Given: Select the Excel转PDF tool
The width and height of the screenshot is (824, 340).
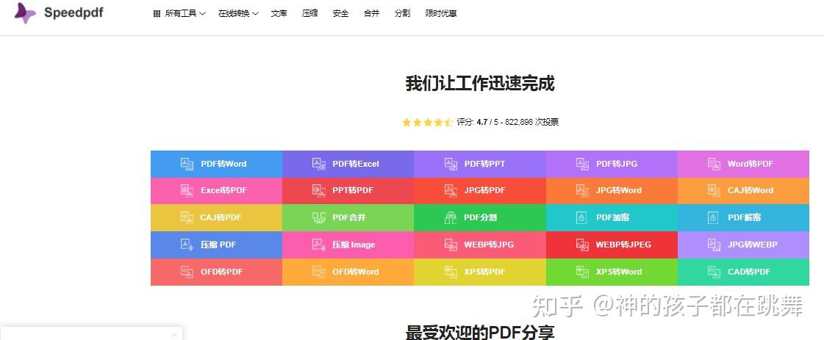Looking at the screenshot, I should (x=217, y=190).
